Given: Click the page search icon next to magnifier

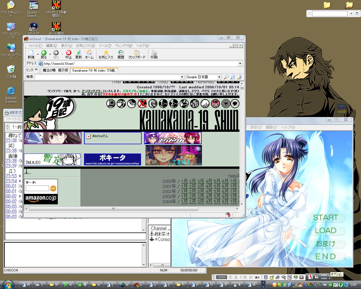Looking at the screenshot, I should [x=232, y=77].
